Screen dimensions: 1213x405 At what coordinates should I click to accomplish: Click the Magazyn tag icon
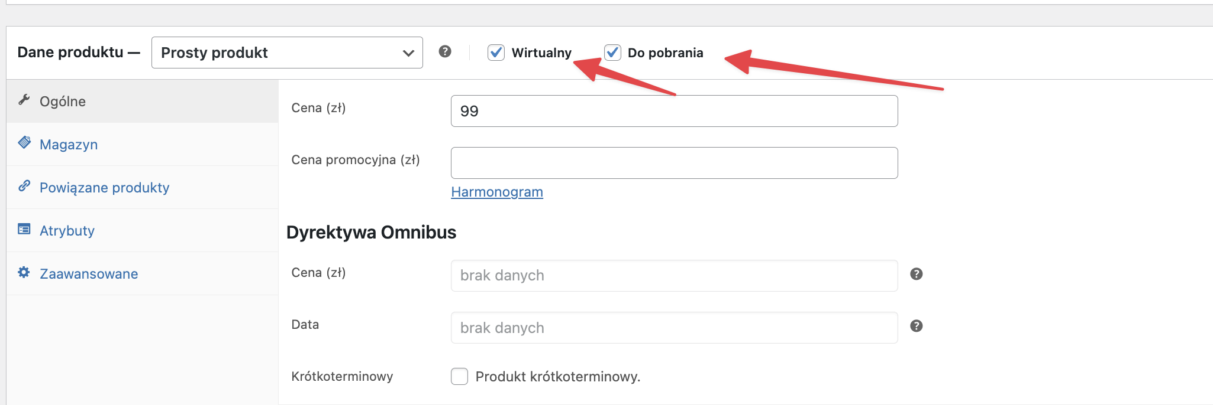click(24, 143)
